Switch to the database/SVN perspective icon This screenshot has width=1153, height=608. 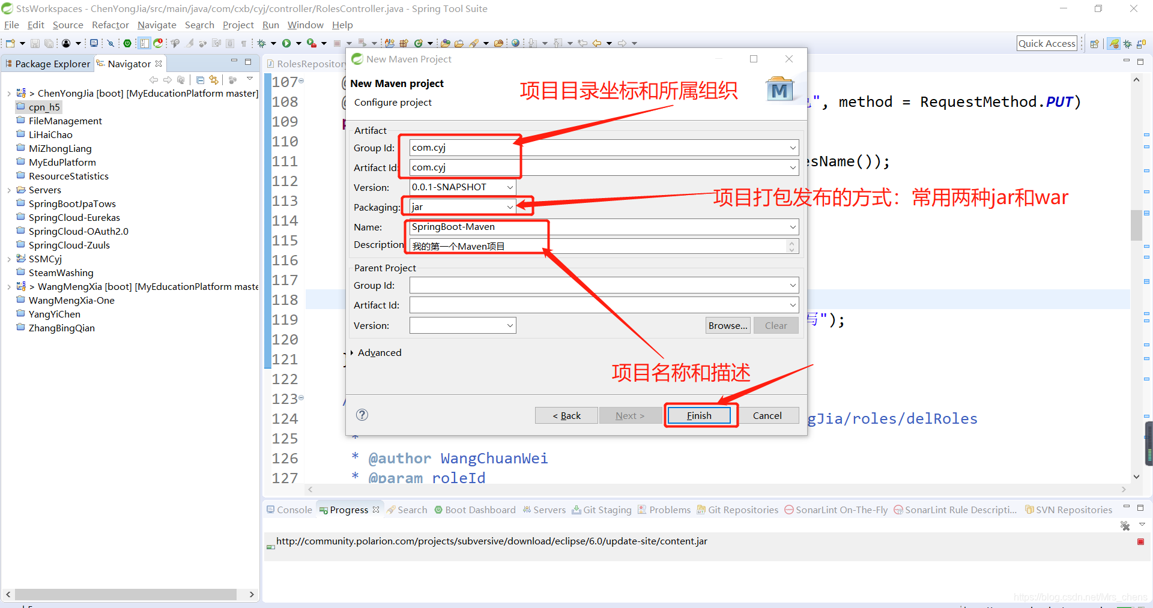pyautogui.click(x=1141, y=44)
